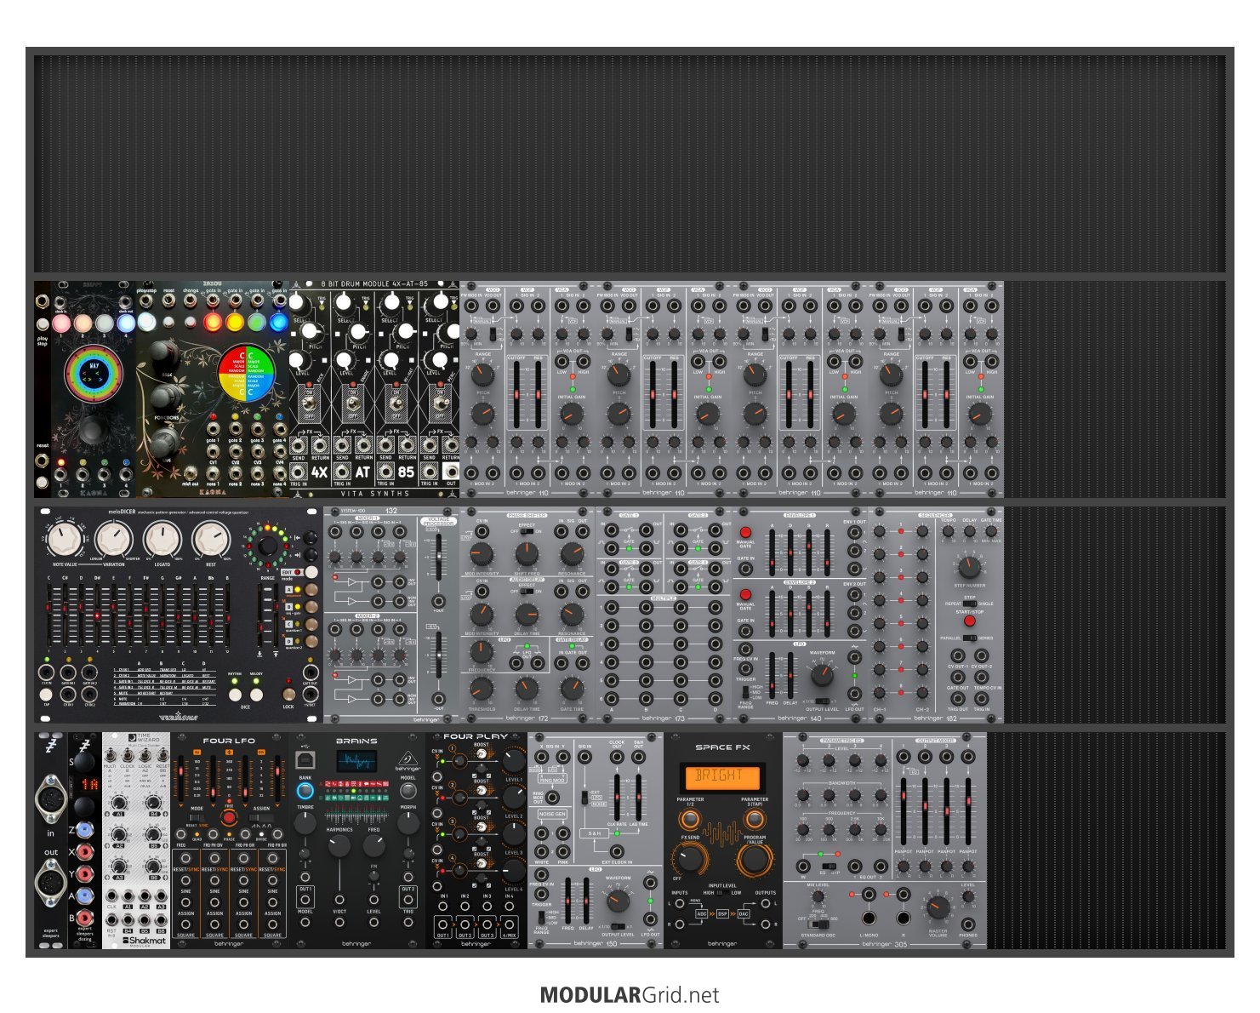This screenshot has height=1013, width=1260.
Task: Click the sequencer TRIG OUT jack
Action: pos(958,698)
